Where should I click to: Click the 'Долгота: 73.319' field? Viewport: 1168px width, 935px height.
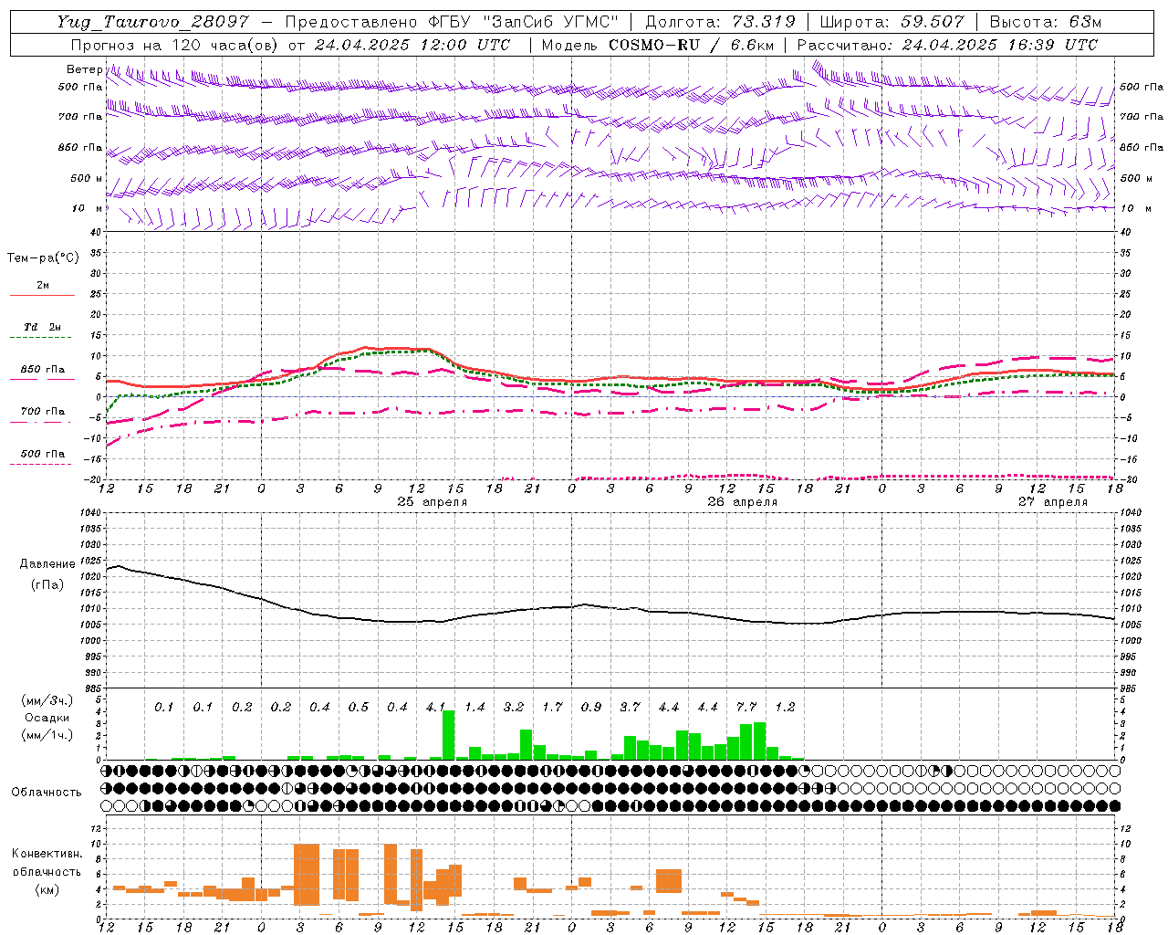[x=720, y=22]
